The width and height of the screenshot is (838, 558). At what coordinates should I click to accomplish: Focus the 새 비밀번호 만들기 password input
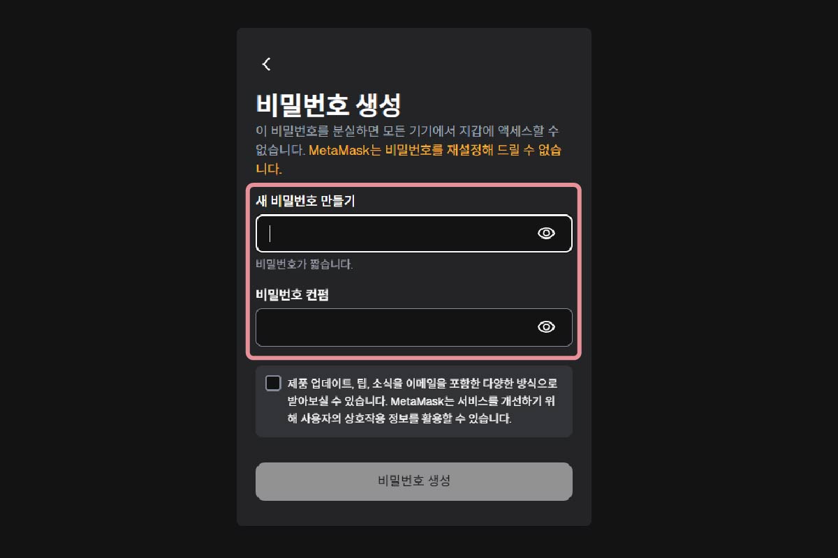pos(414,233)
